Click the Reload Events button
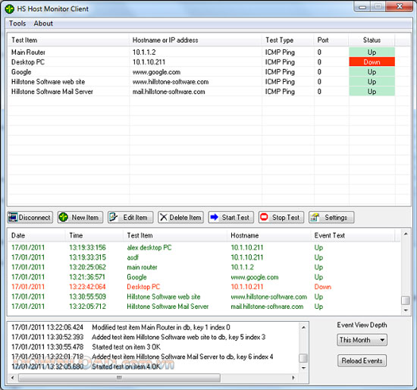 tap(362, 360)
